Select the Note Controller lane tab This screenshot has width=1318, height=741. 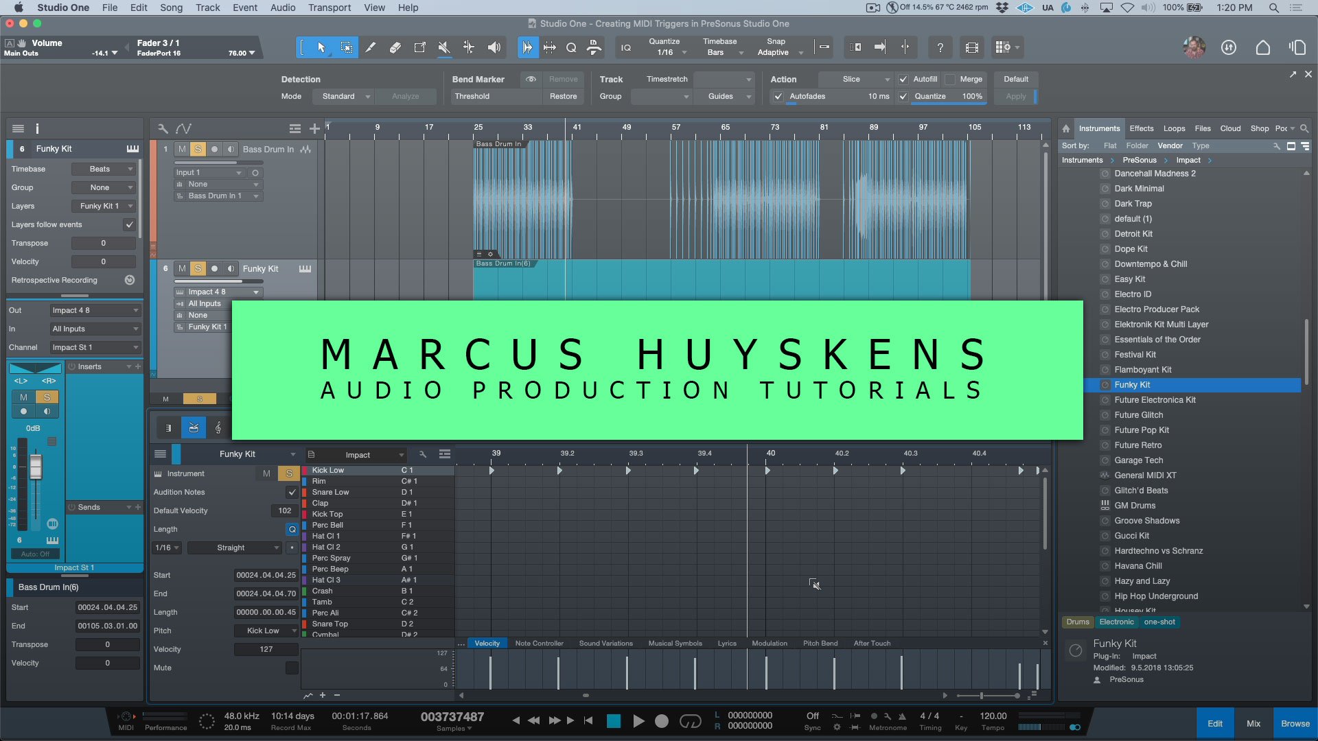pyautogui.click(x=539, y=644)
